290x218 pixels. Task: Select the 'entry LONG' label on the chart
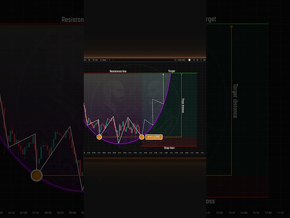point(154,137)
